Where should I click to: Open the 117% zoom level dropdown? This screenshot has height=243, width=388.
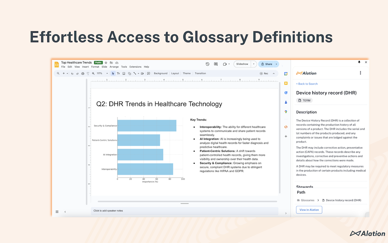[x=102, y=74]
